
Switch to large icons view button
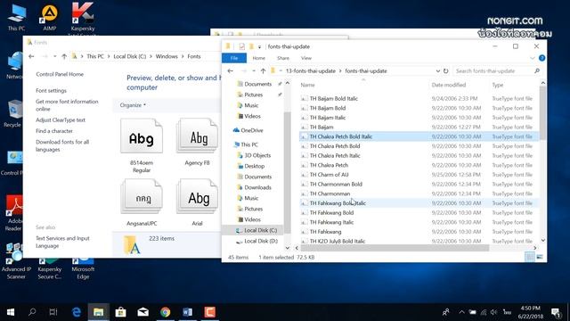click(x=540, y=257)
